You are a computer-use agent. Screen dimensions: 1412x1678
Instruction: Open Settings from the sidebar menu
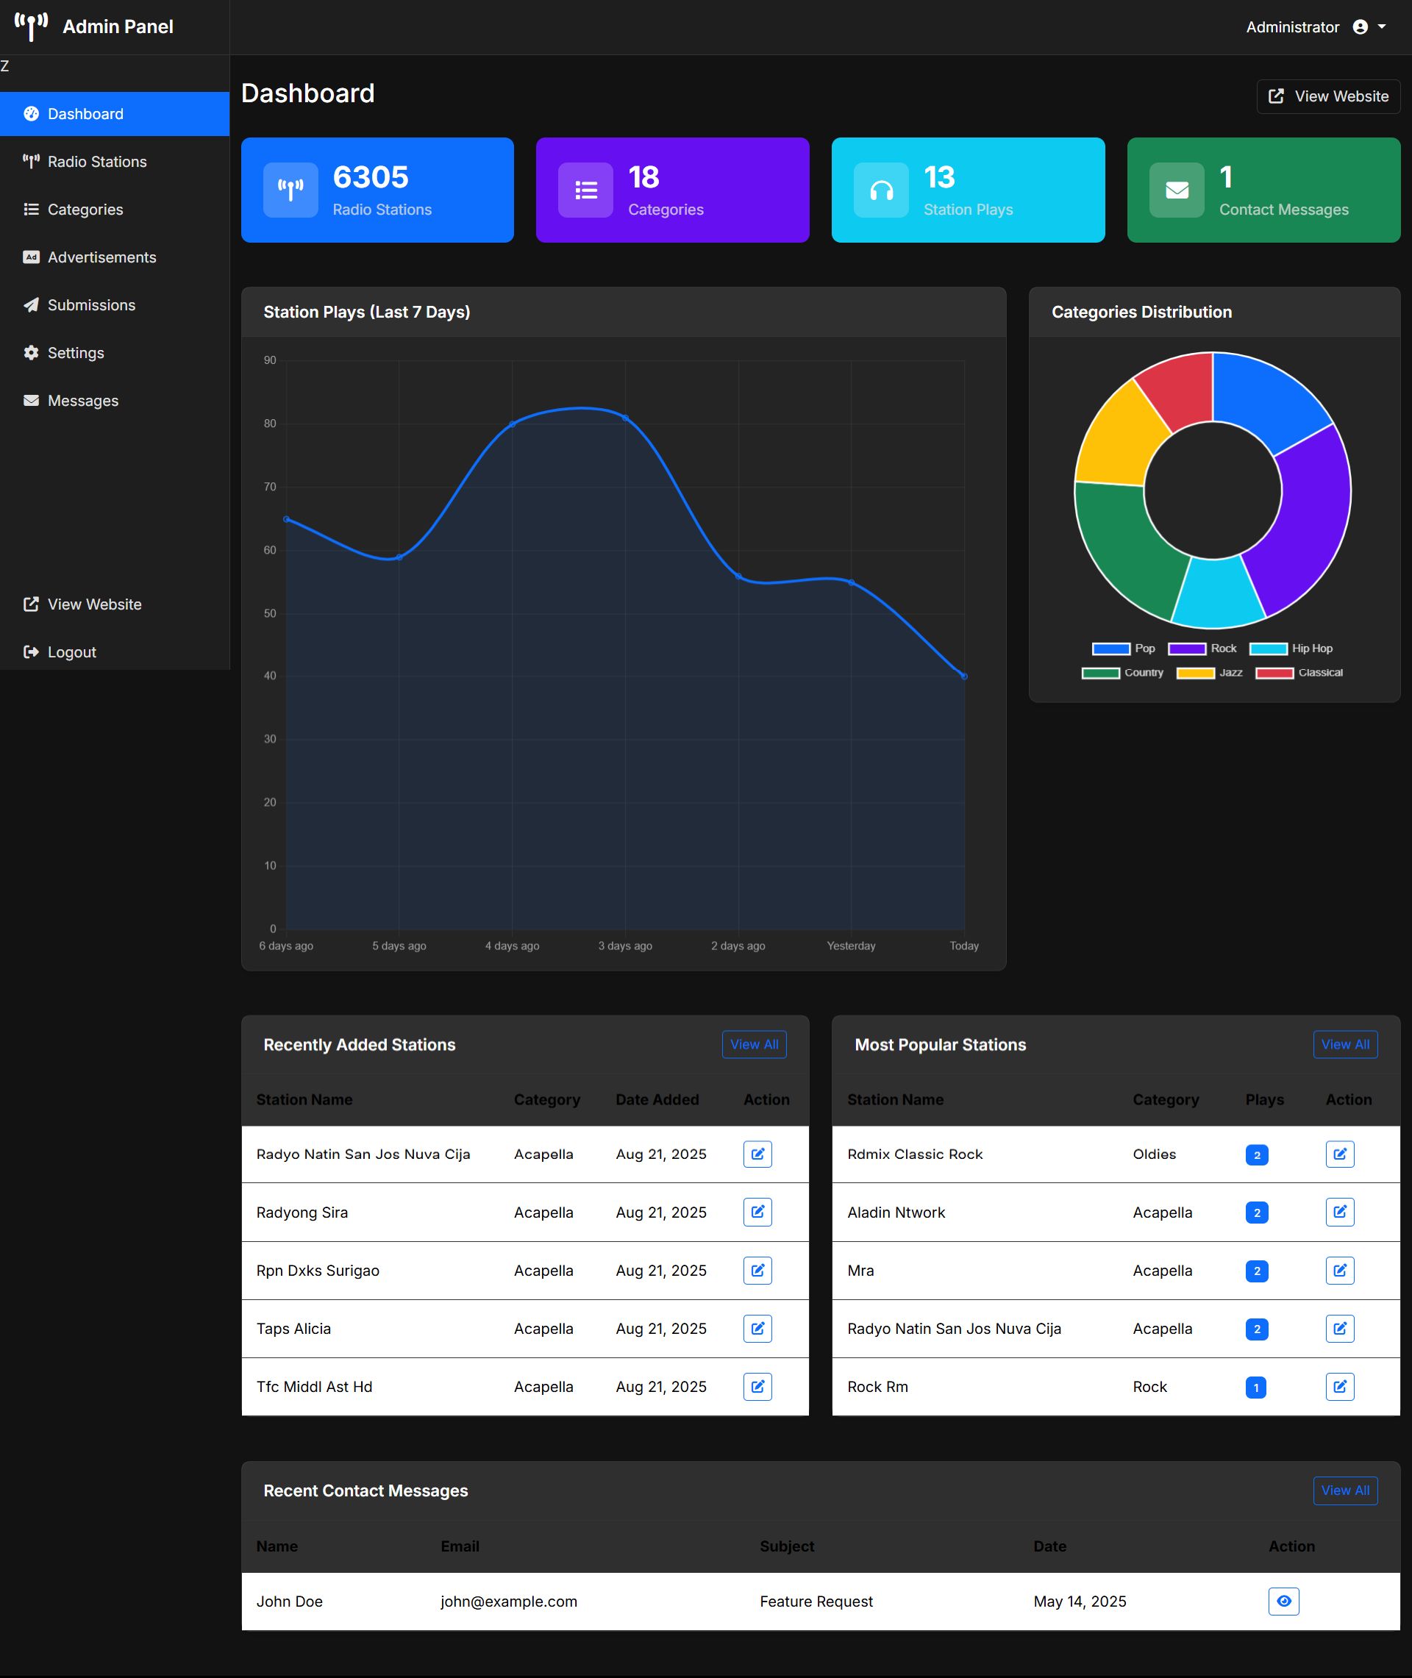pos(75,353)
